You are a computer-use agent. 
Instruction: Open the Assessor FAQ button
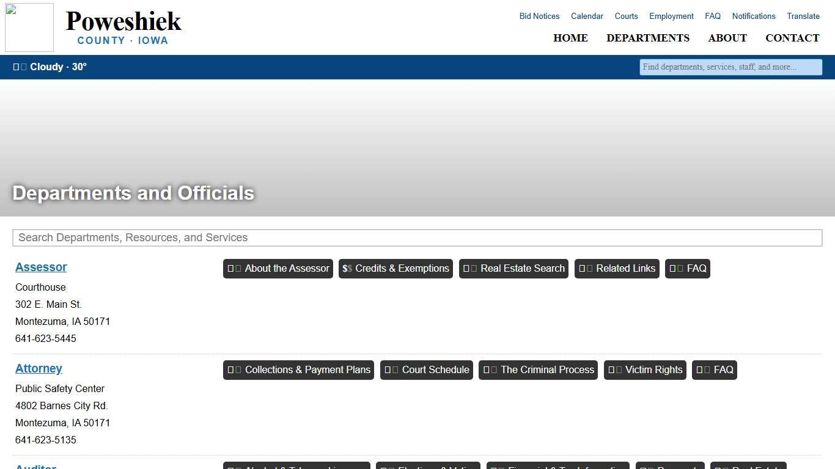(688, 269)
